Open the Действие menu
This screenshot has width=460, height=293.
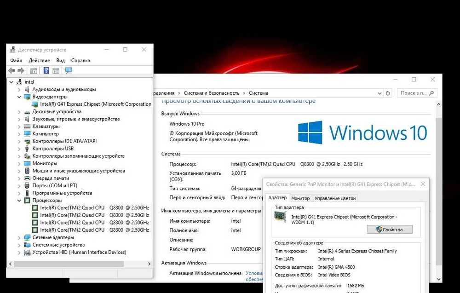[x=39, y=60]
